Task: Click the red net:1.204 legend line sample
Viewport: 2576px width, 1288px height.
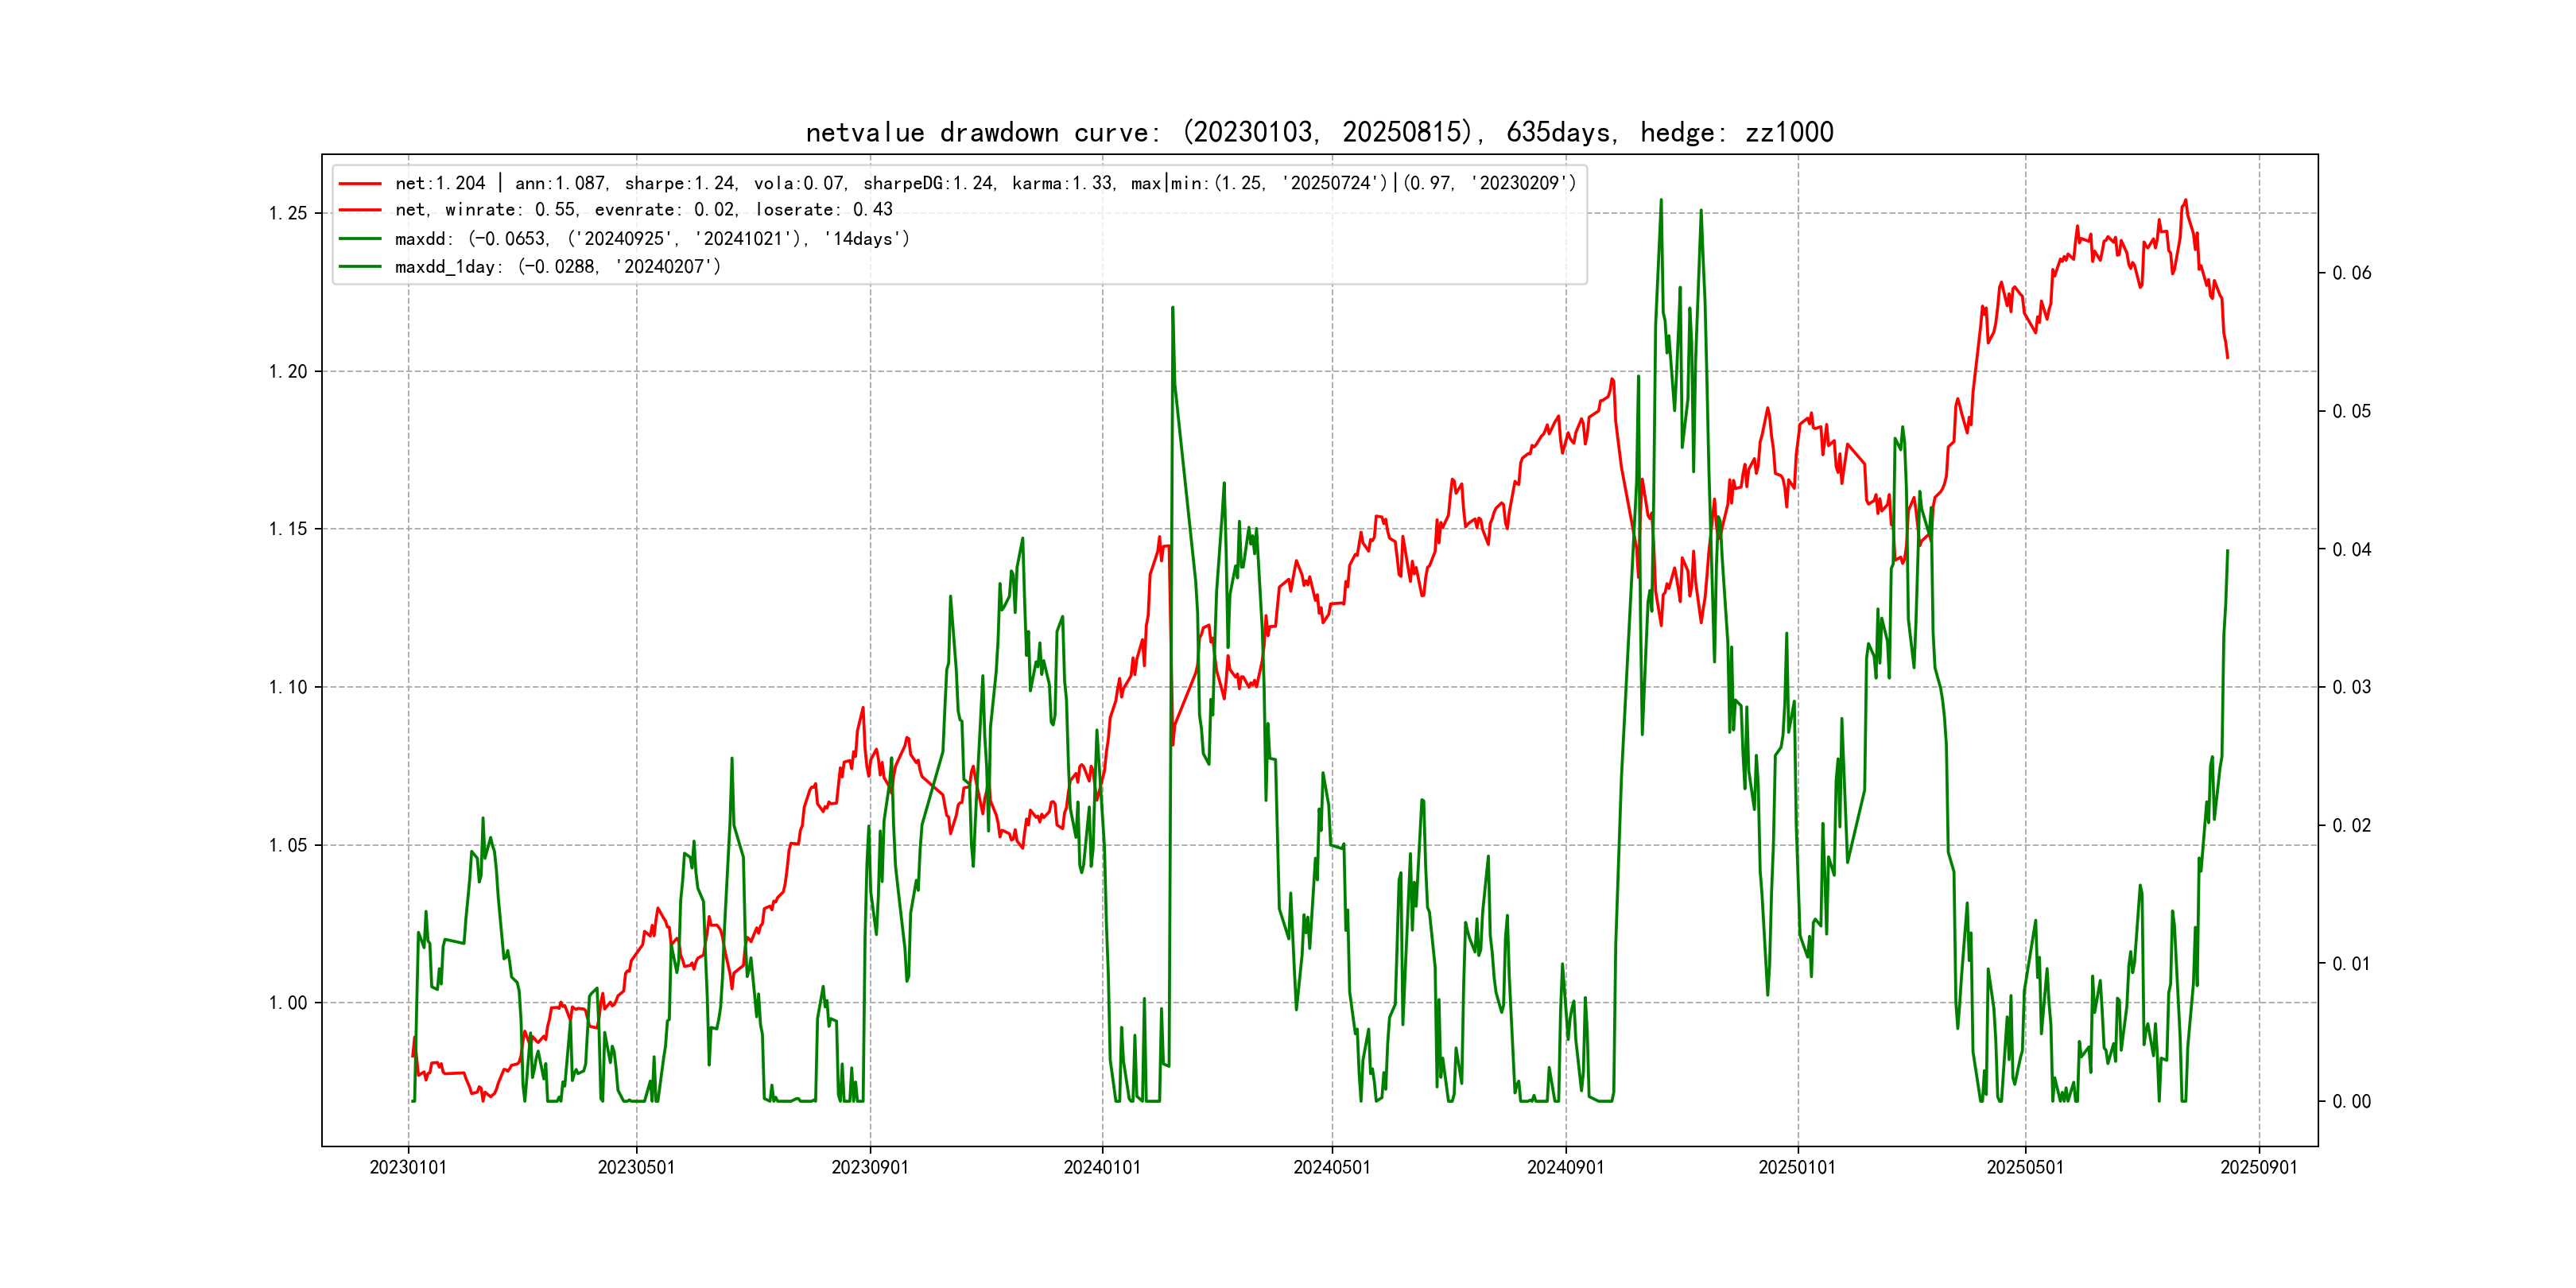Action: coord(360,184)
